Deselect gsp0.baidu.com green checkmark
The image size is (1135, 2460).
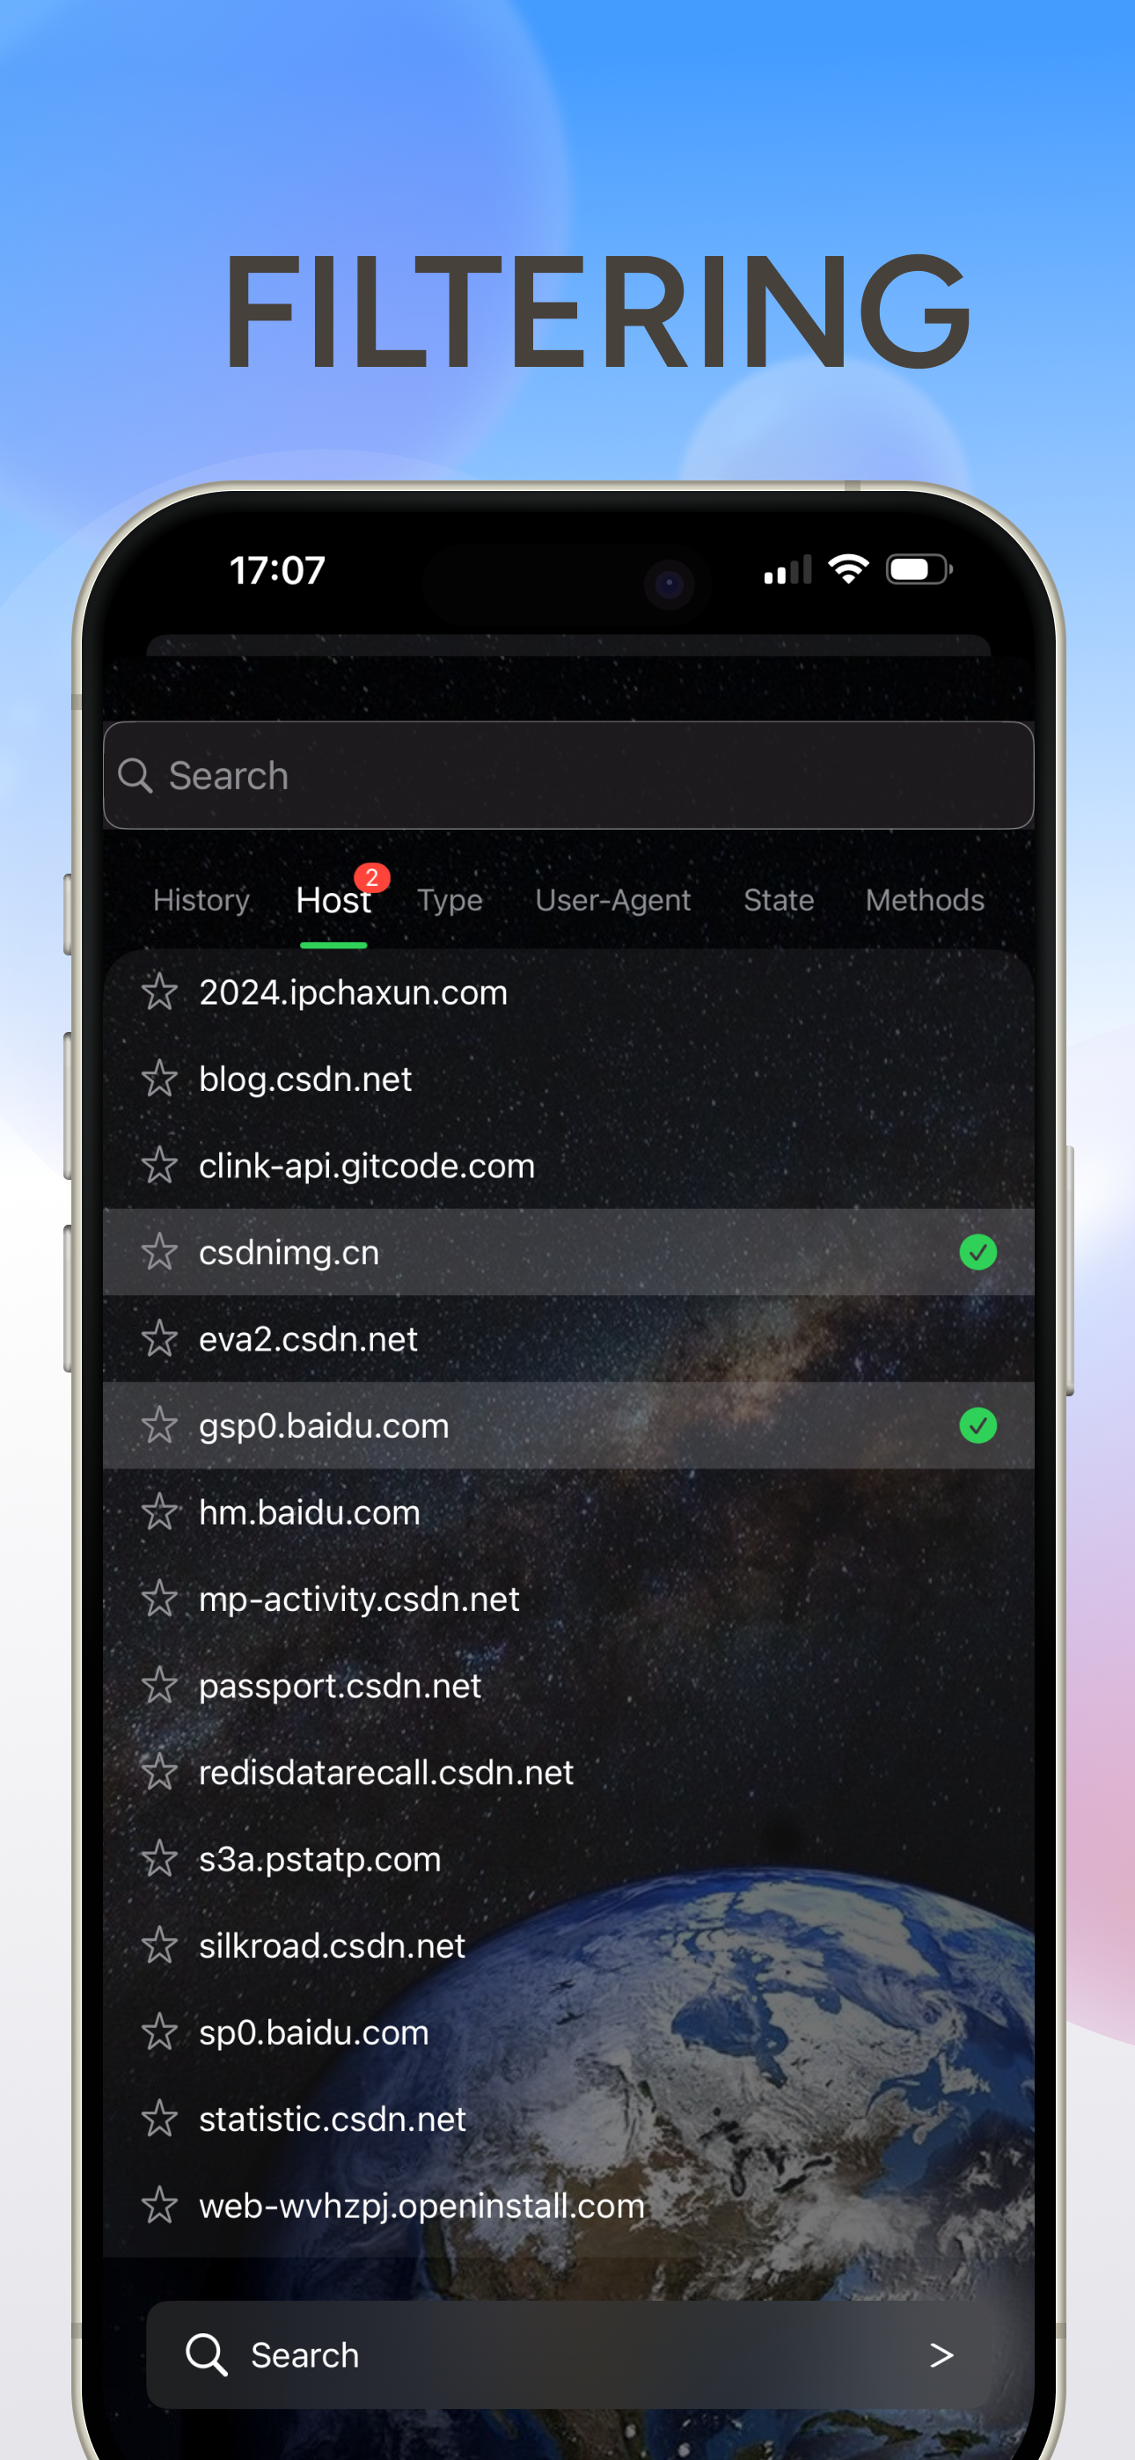(978, 1426)
